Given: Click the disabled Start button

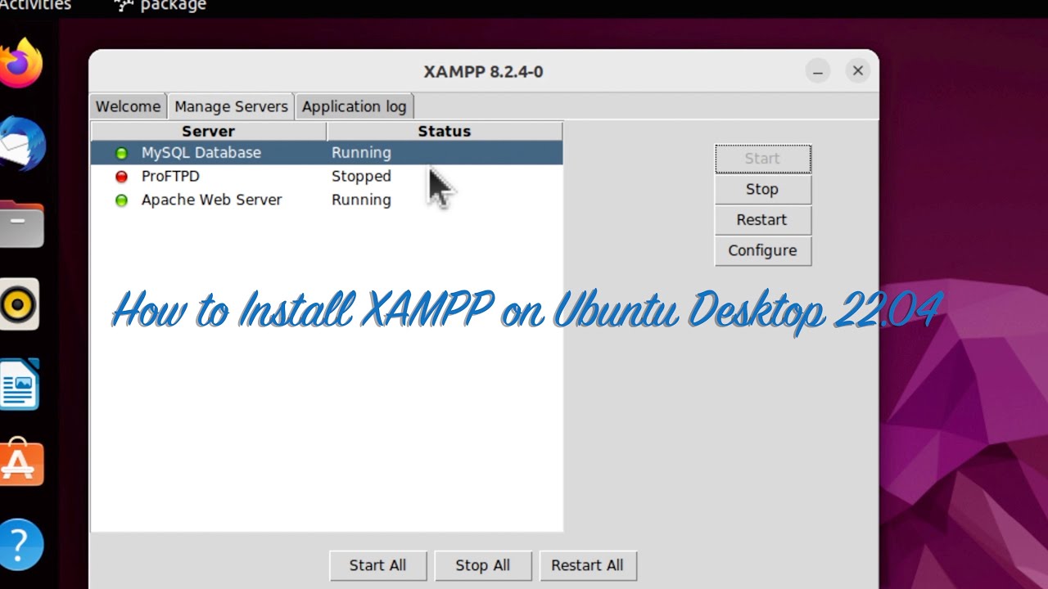Looking at the screenshot, I should coord(762,159).
